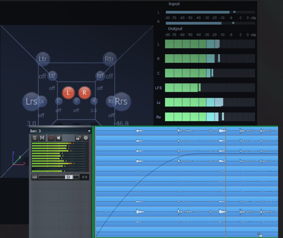Open the Sur: 3 track dropdown arrow

pos(89,131)
